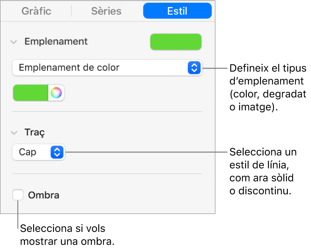Click the Emplenament section heading

(x=56, y=41)
